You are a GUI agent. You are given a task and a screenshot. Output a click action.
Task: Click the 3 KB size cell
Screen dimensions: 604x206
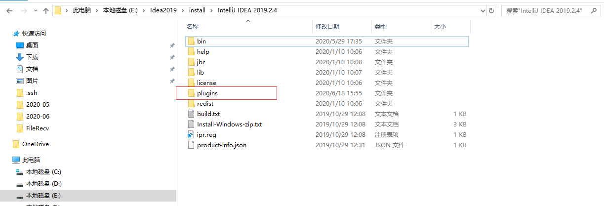460,124
